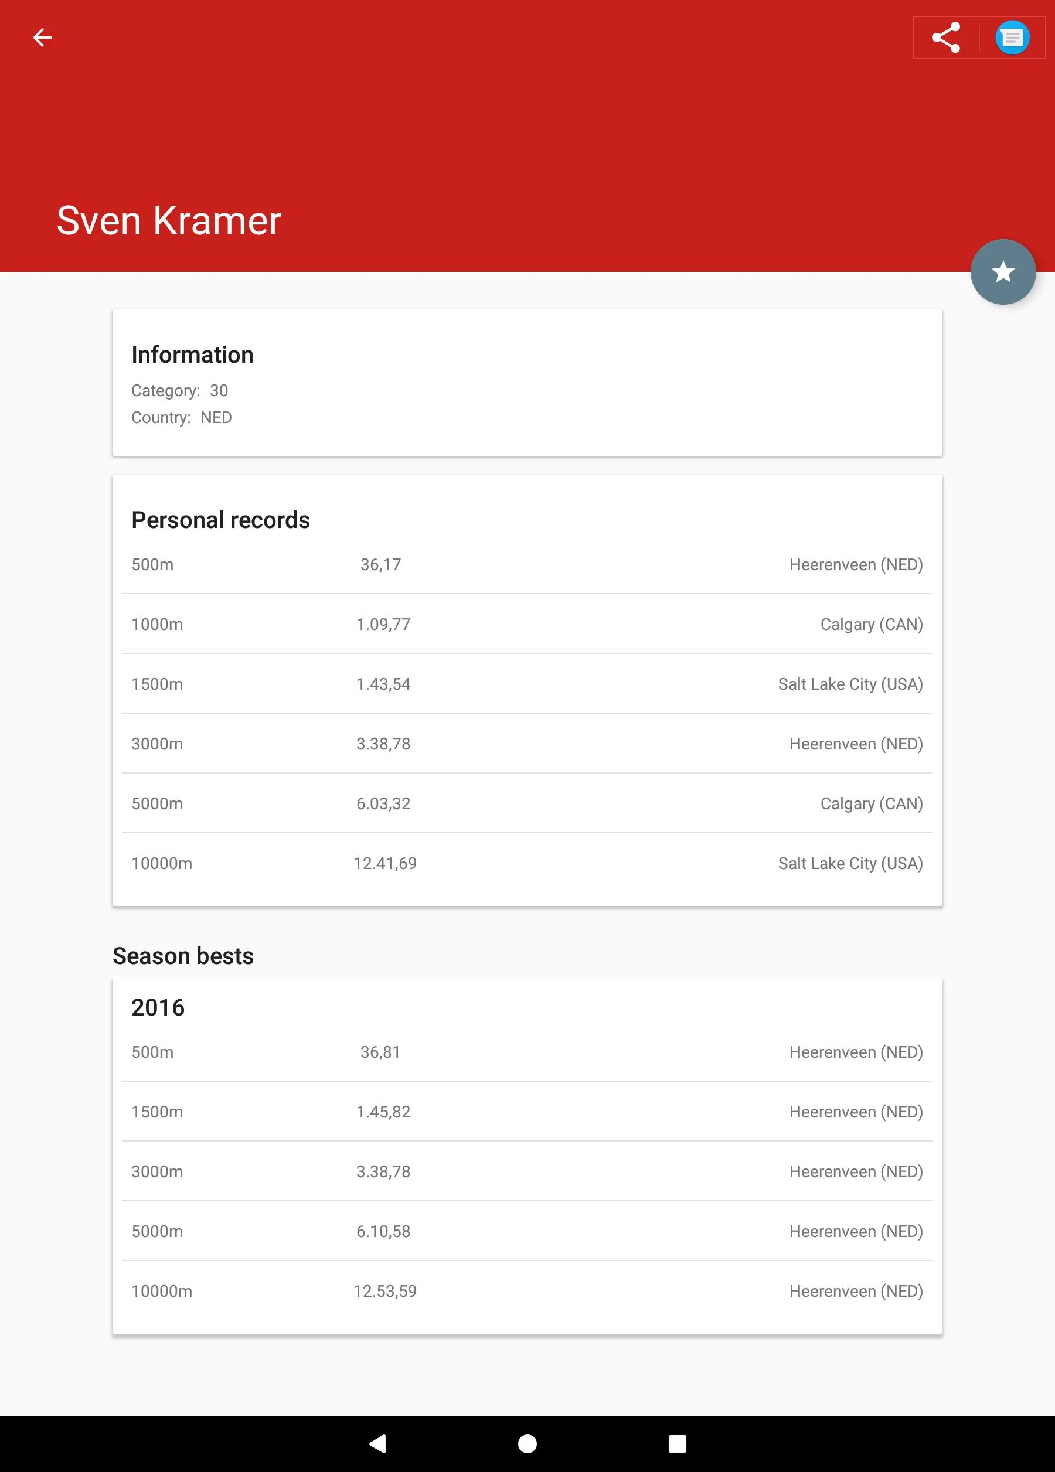Viewport: 1055px width, 1472px height.
Task: Tap Heerenveen (NED) in 2016 10000m row
Action: coord(856,1291)
